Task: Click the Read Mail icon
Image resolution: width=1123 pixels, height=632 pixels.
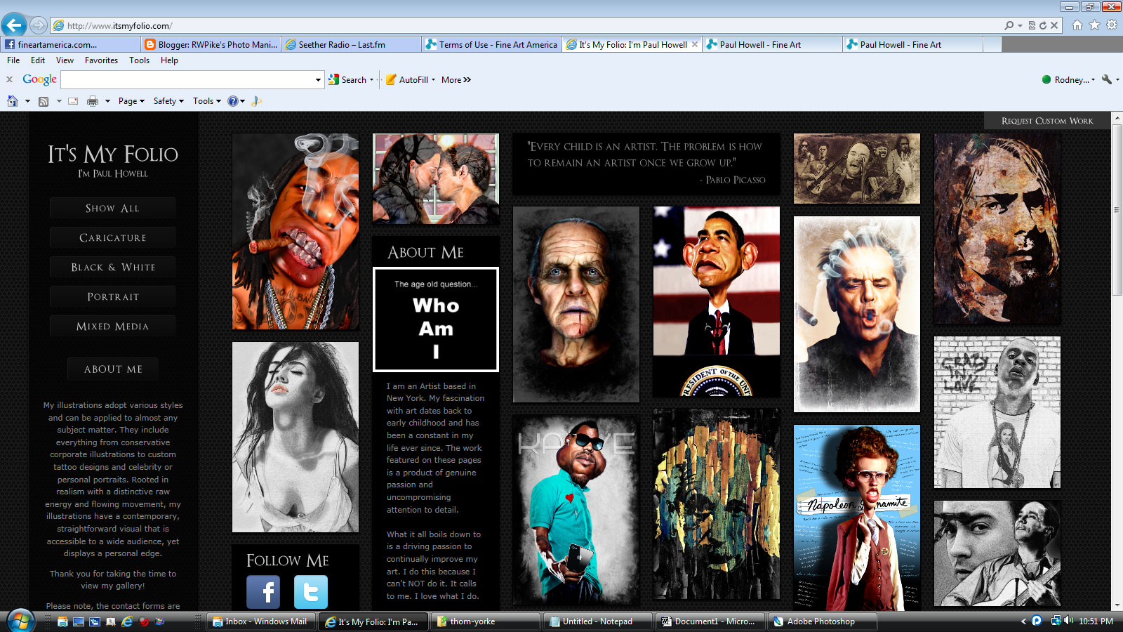Action: 73,101
